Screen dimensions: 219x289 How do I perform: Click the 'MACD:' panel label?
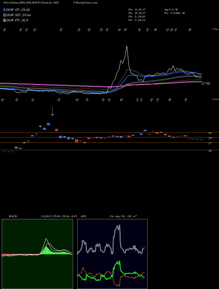point(13,216)
